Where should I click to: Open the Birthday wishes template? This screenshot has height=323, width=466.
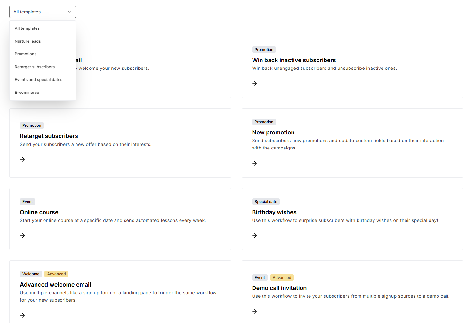pos(274,212)
